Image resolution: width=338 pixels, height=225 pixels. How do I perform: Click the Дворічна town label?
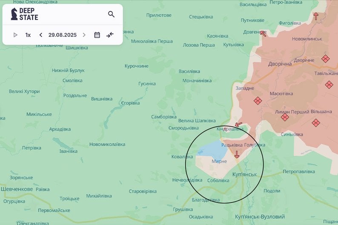tap(280, 64)
